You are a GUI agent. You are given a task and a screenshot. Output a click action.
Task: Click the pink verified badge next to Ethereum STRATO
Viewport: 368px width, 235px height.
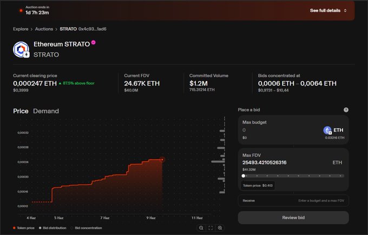(x=94, y=42)
